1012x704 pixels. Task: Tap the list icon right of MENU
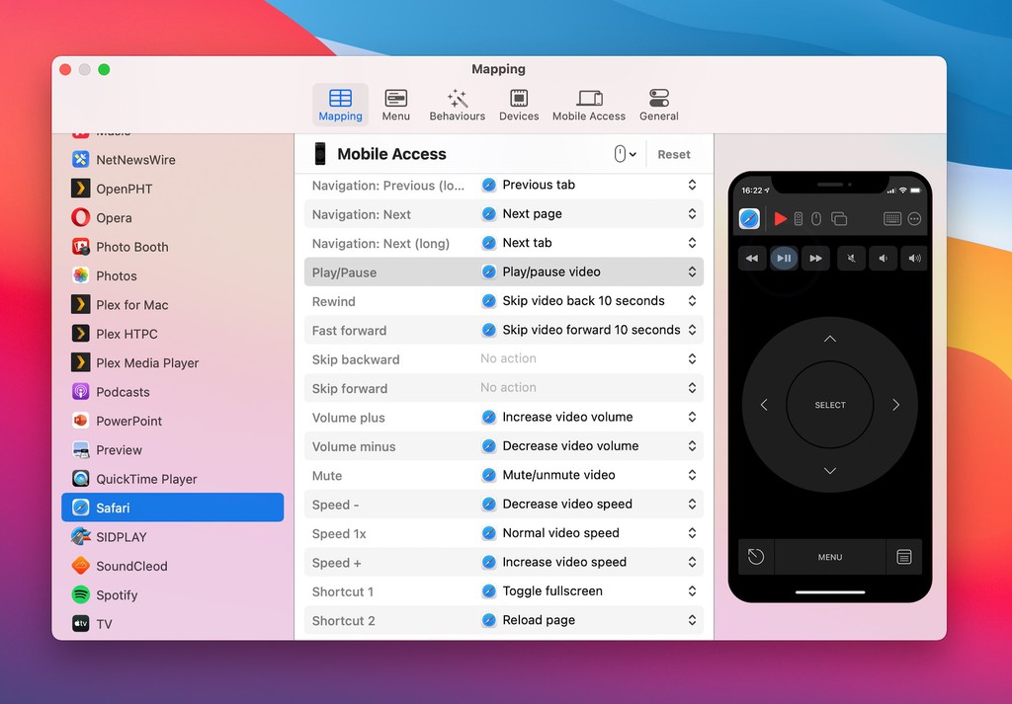[904, 557]
